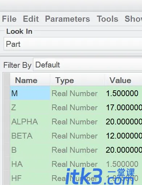Select the M parameter name cell
The width and height of the screenshot is (142, 185).
30,93
